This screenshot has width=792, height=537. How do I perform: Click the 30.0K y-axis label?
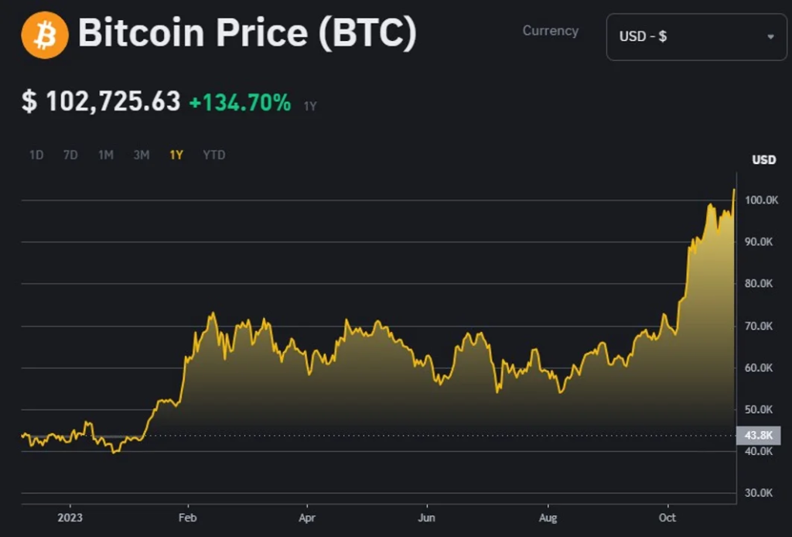tap(759, 493)
